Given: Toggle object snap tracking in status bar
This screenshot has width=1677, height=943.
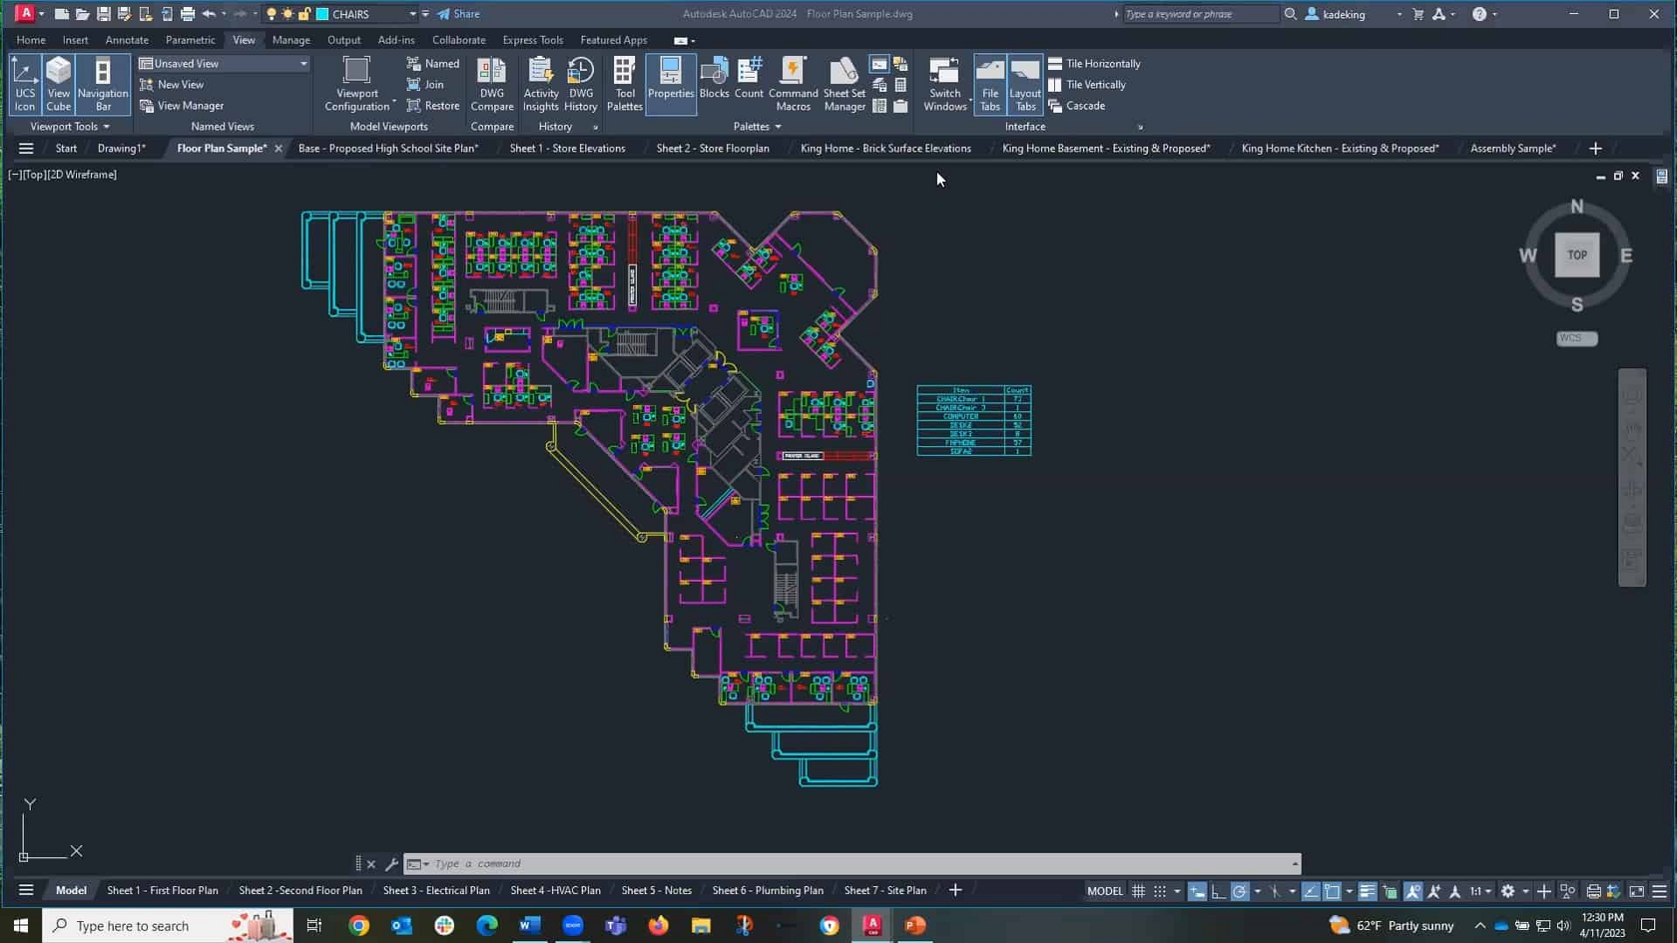Looking at the screenshot, I should [x=1311, y=891].
